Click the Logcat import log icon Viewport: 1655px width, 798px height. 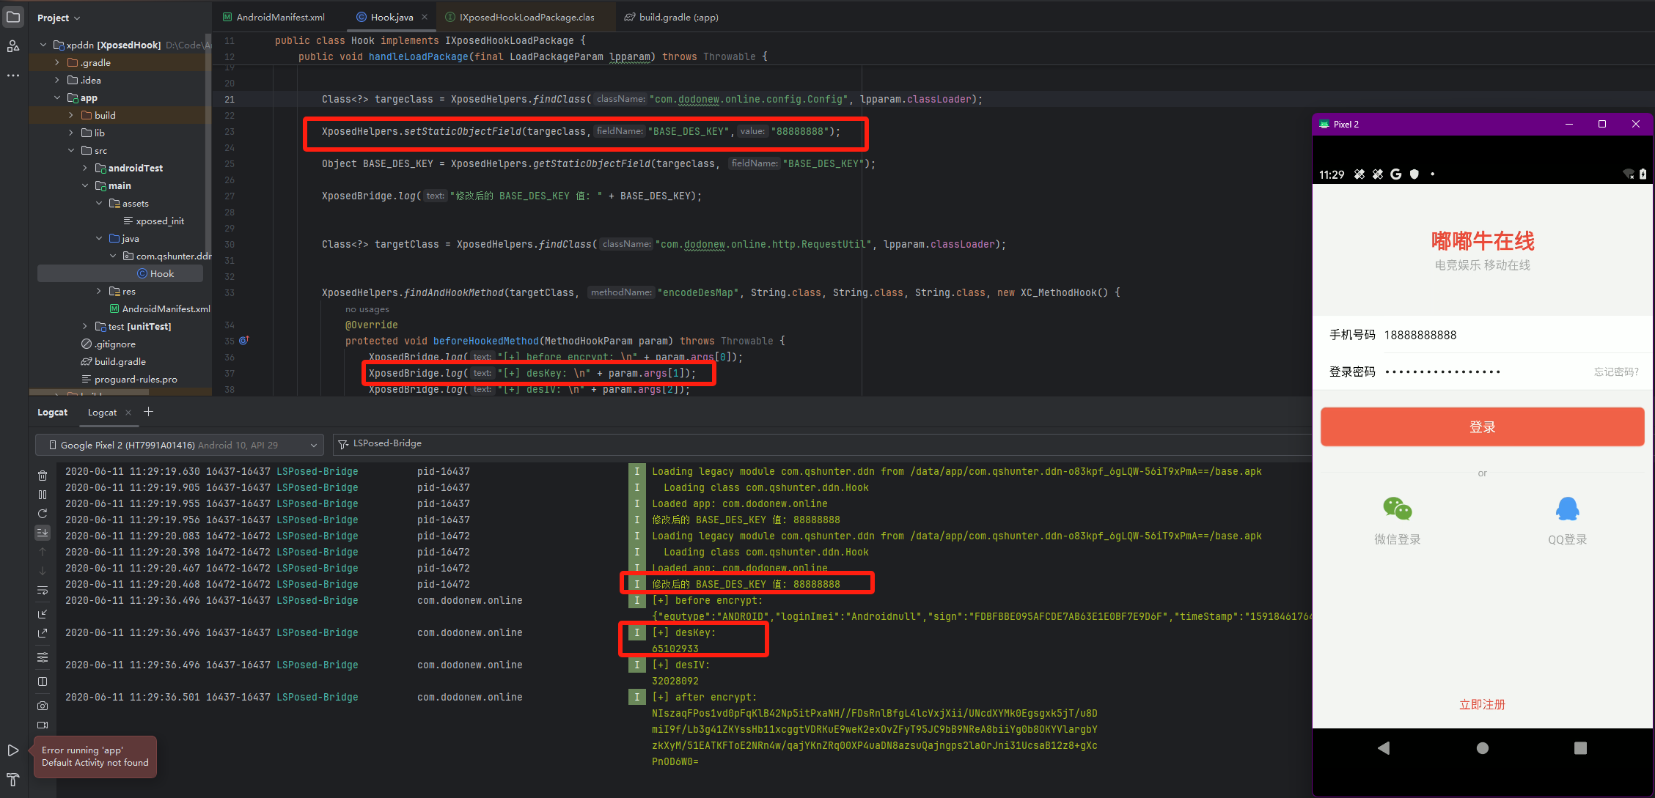point(43,614)
